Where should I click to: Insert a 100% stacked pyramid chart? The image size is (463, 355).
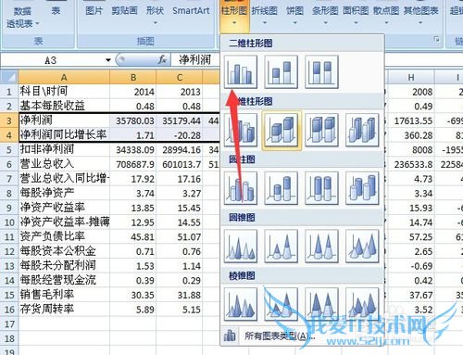click(321, 304)
